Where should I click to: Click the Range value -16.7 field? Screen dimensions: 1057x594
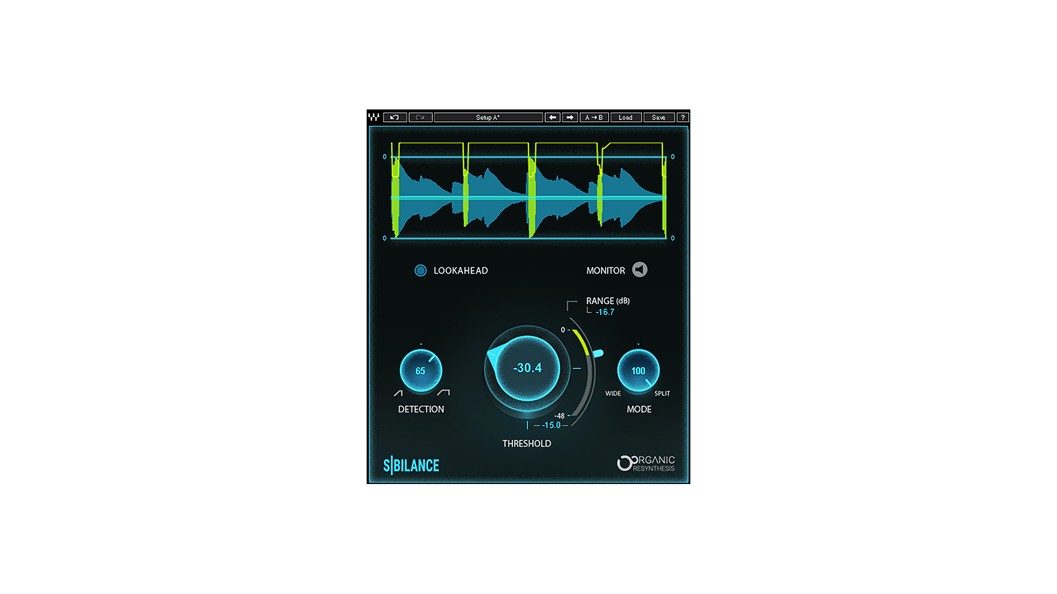(x=605, y=312)
